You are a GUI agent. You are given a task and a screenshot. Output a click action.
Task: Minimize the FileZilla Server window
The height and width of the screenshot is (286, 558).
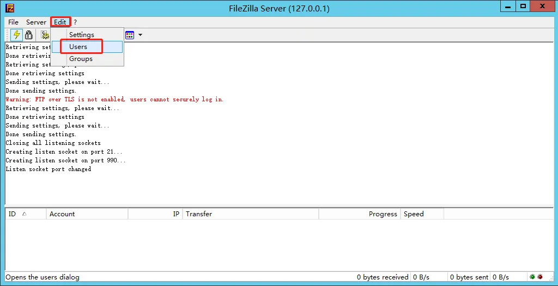[x=508, y=7]
